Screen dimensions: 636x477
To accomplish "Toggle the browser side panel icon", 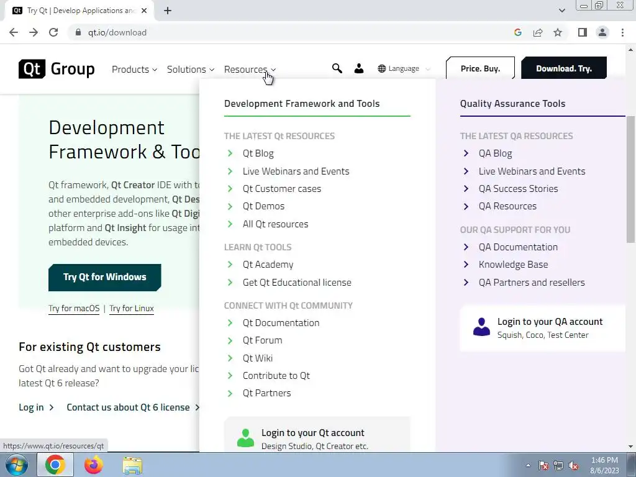I will coord(583,32).
